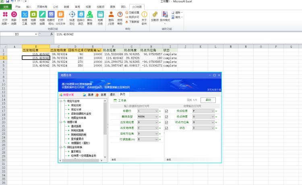Uncheck the 终点经度 output checkbox
This screenshot has width=302, height=185.
[166, 110]
